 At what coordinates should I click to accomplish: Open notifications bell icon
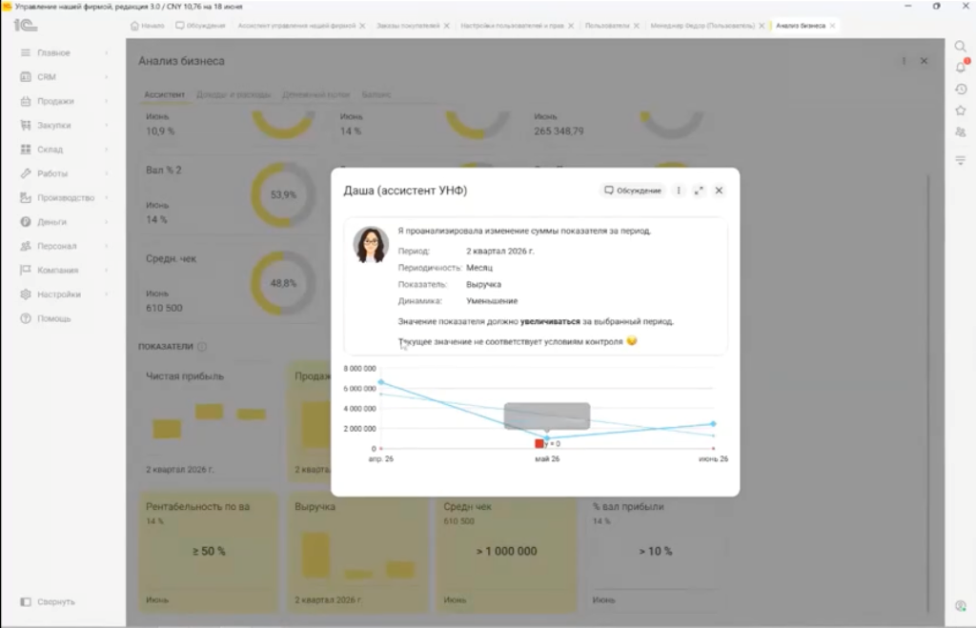click(961, 68)
